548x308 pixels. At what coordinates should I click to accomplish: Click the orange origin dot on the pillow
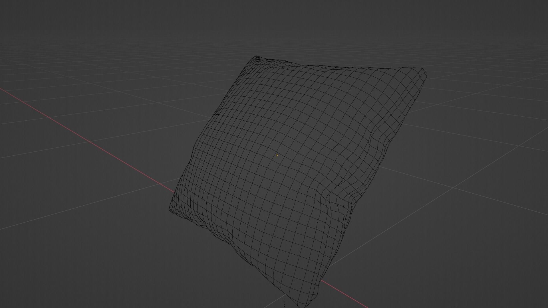[277, 155]
